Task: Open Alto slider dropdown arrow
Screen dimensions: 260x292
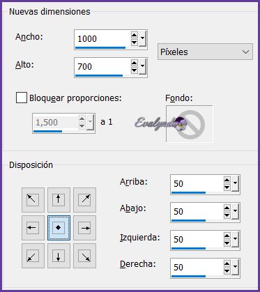Action: pyautogui.click(x=142, y=67)
